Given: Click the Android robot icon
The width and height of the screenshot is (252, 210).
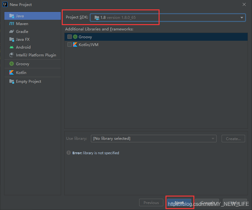Looking at the screenshot, I should pos(12,47).
